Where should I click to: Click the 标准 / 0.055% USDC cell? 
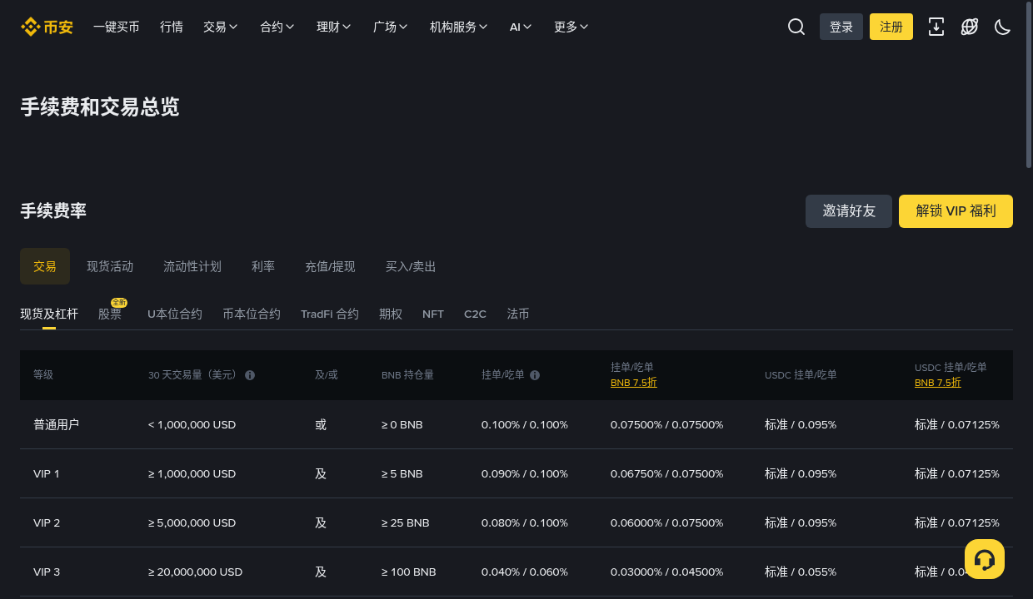(x=801, y=572)
